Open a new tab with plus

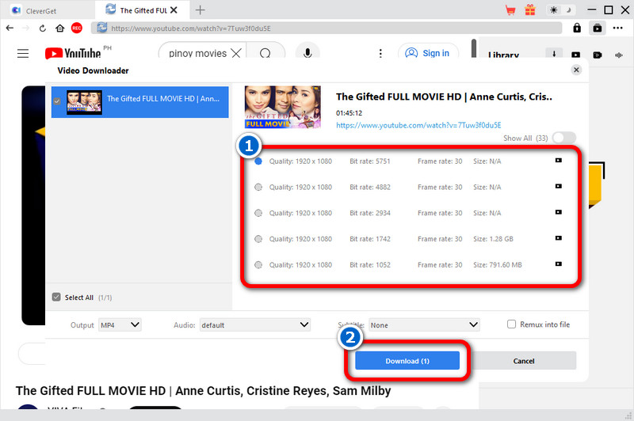point(201,10)
